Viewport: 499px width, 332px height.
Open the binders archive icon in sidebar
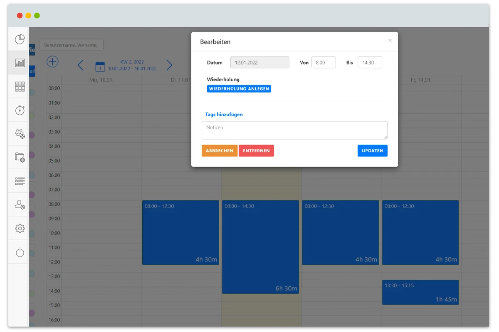coord(20,86)
